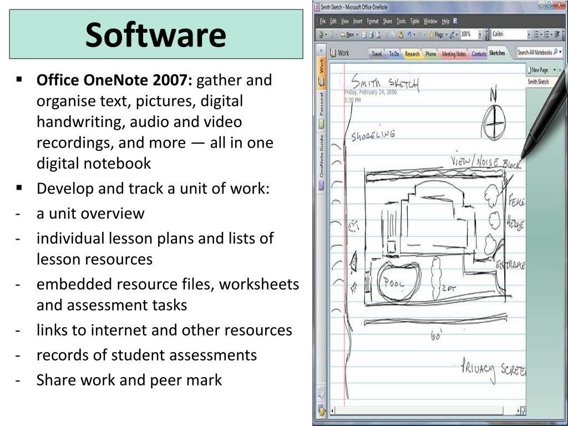Open the Edit menu
The height and width of the screenshot is (426, 568).
(333, 22)
